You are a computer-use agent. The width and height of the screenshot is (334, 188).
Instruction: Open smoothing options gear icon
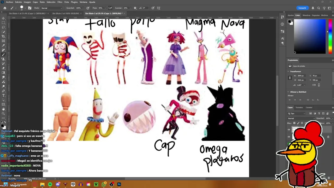[135, 8]
